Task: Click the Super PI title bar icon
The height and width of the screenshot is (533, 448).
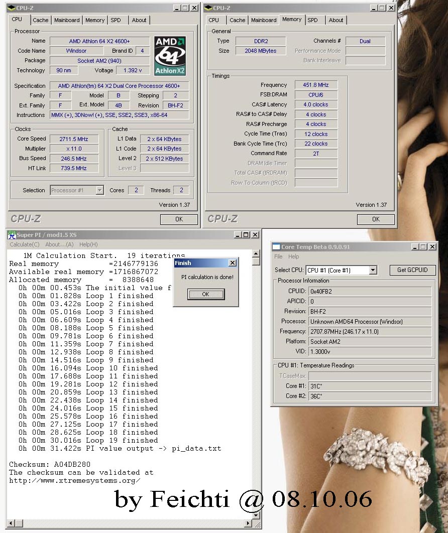Action: [12, 234]
